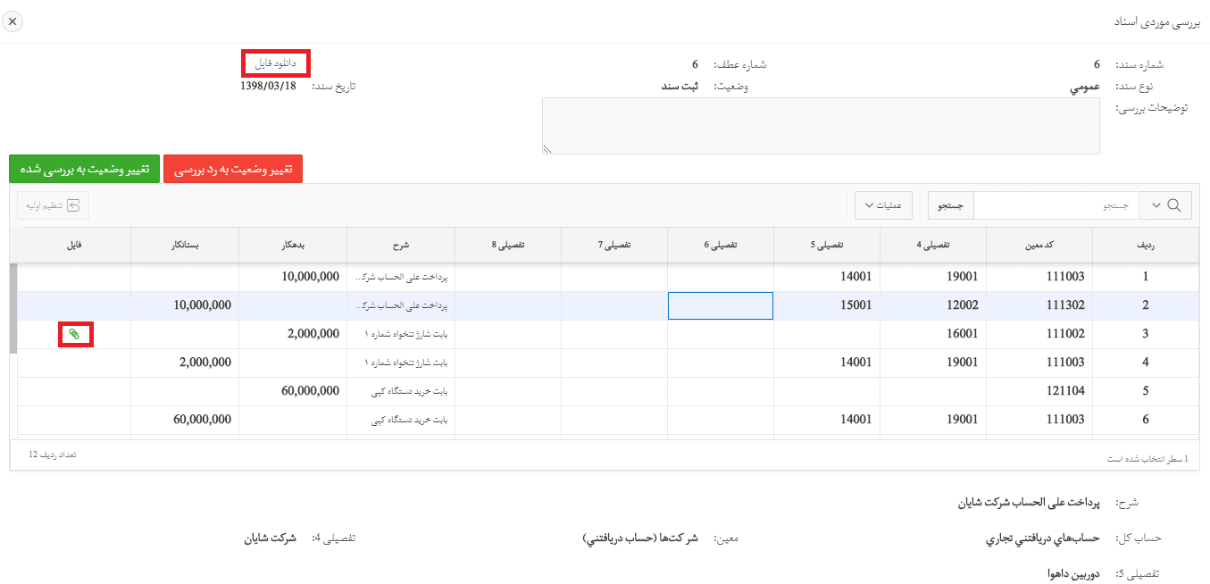Click the search text input field
The width and height of the screenshot is (1210, 584).
click(1054, 204)
